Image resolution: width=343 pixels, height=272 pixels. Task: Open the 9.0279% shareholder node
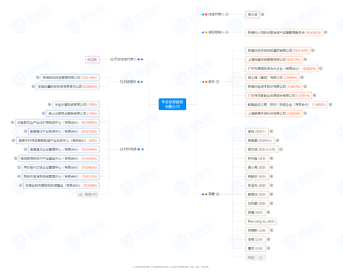coord(274,59)
